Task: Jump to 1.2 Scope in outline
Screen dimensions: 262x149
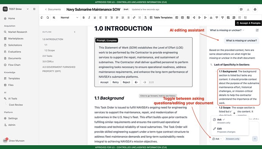Action: (50, 50)
